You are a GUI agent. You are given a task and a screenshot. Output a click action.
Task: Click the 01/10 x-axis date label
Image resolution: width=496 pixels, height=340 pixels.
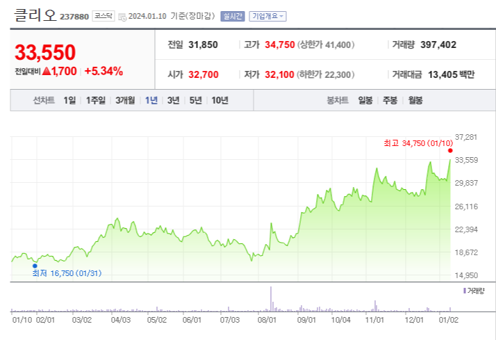point(22,320)
